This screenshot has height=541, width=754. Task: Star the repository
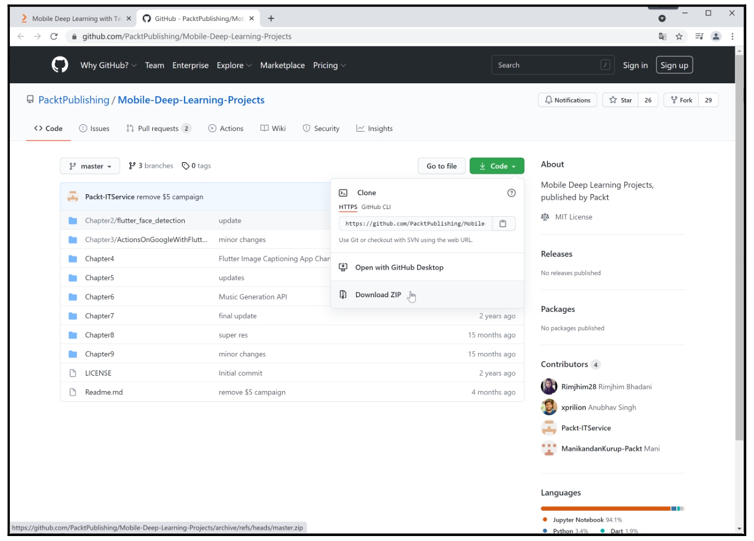pos(621,100)
